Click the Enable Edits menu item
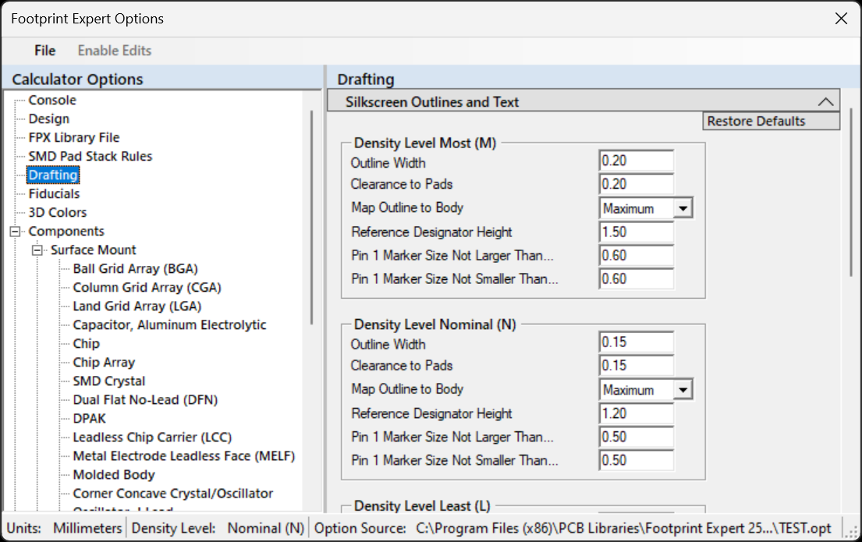862x542 pixels. click(115, 51)
